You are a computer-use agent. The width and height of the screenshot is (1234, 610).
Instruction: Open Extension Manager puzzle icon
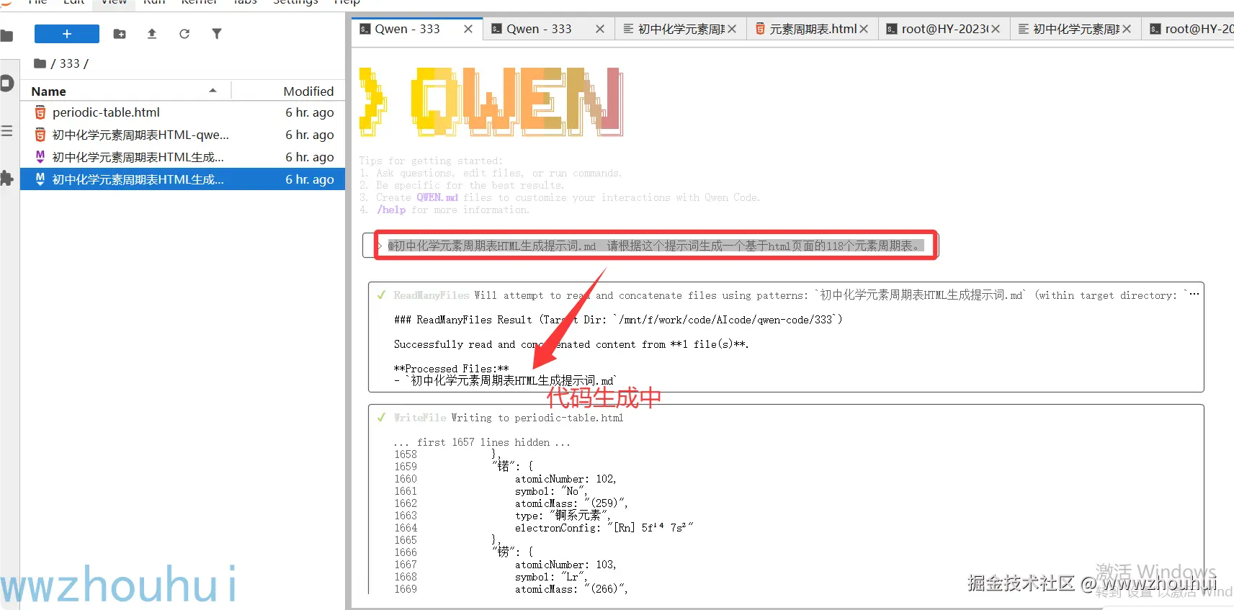[7, 178]
